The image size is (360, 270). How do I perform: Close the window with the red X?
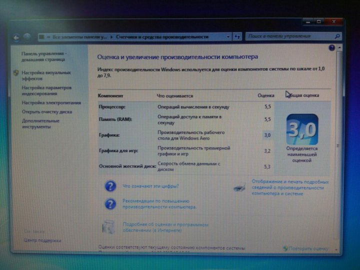pos(334,22)
